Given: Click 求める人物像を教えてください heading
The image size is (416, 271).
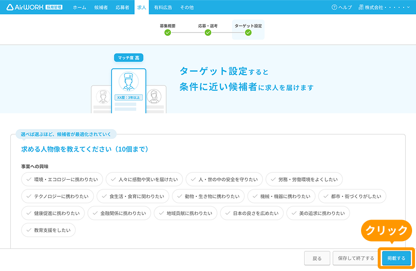Looking at the screenshot, I should click(85, 149).
